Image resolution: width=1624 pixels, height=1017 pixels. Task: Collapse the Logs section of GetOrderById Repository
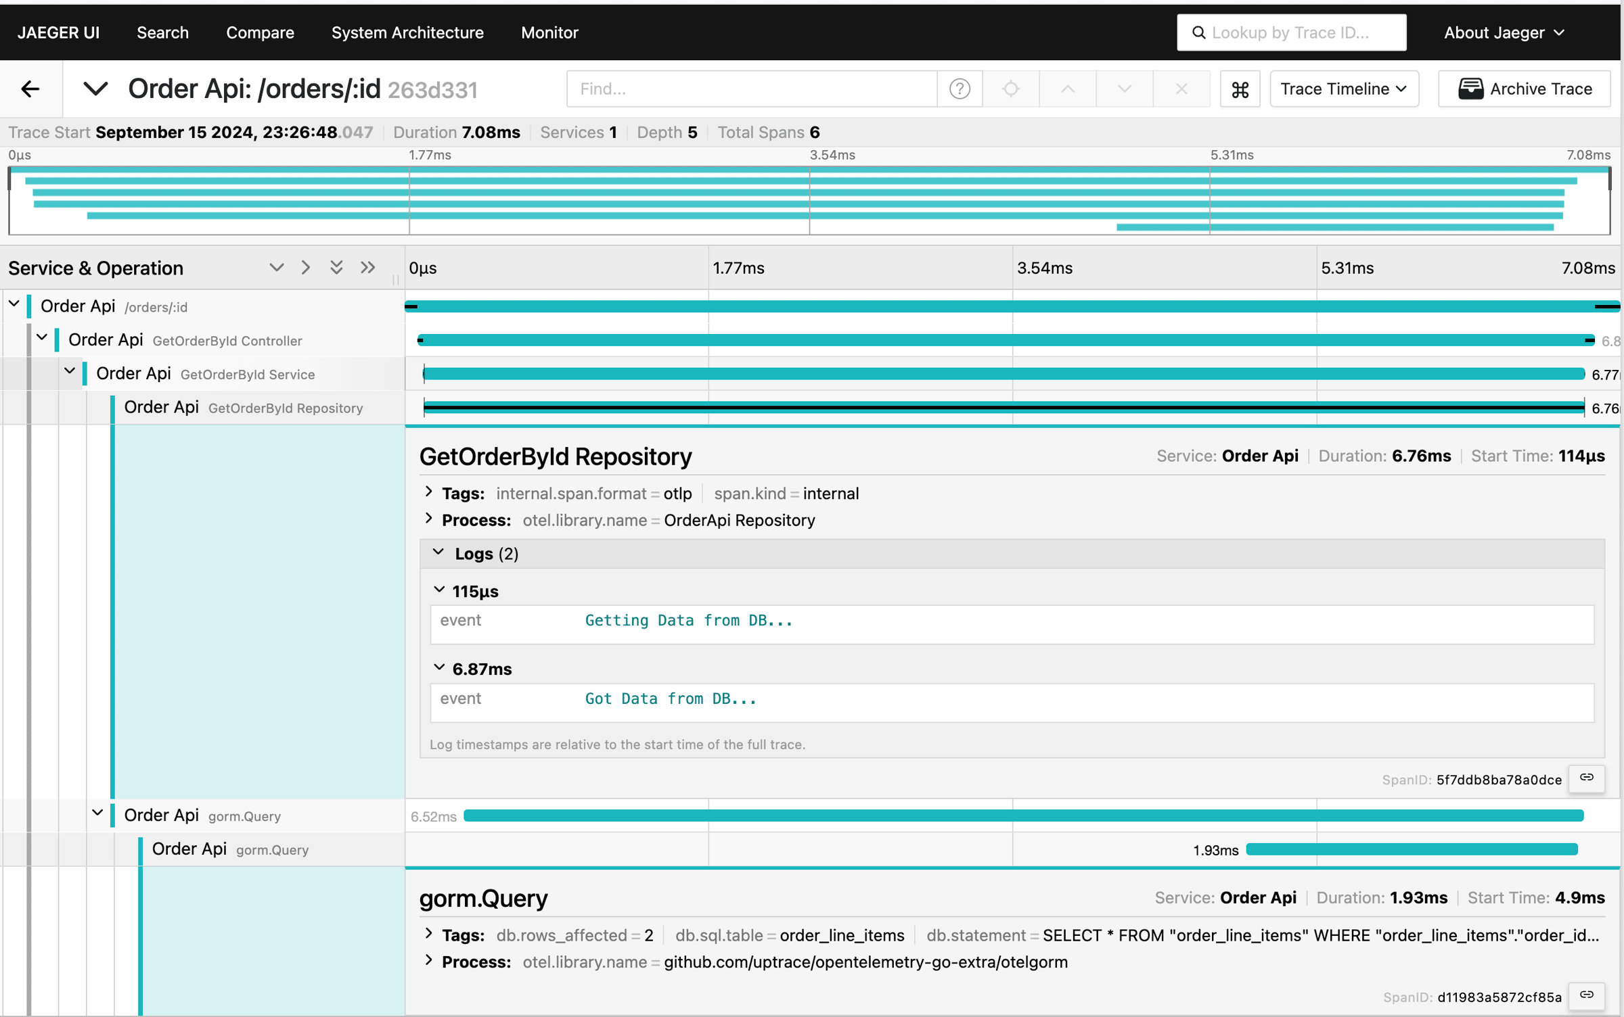point(438,552)
